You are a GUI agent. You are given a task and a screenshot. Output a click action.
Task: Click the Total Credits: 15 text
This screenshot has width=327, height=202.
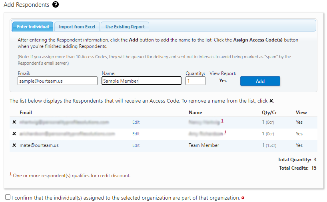click(x=297, y=168)
